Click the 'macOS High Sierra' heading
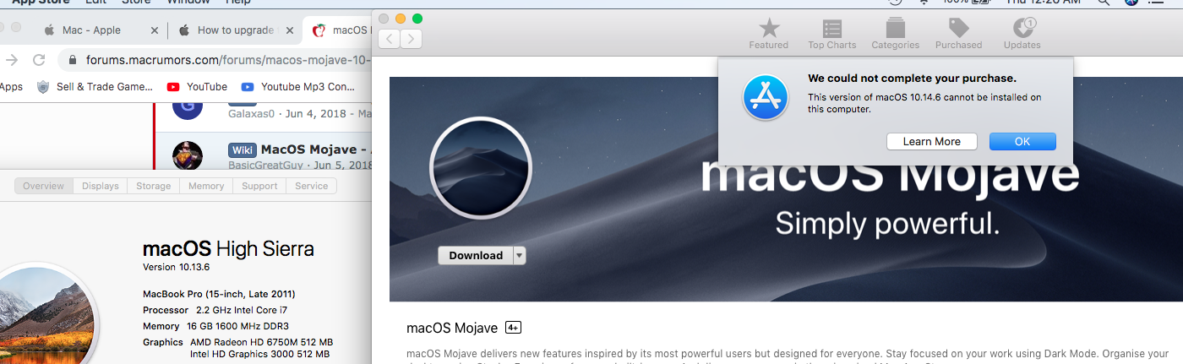Viewport: 1183px width, 364px height. [228, 248]
